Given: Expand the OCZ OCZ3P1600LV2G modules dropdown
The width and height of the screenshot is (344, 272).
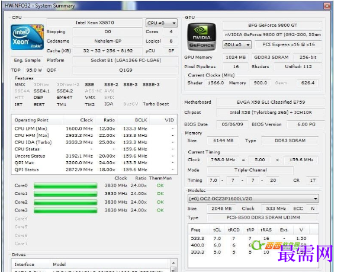Looking at the screenshot, I should tap(253, 199).
